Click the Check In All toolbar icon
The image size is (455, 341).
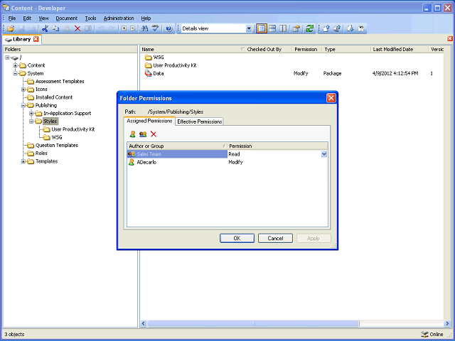(x=337, y=28)
